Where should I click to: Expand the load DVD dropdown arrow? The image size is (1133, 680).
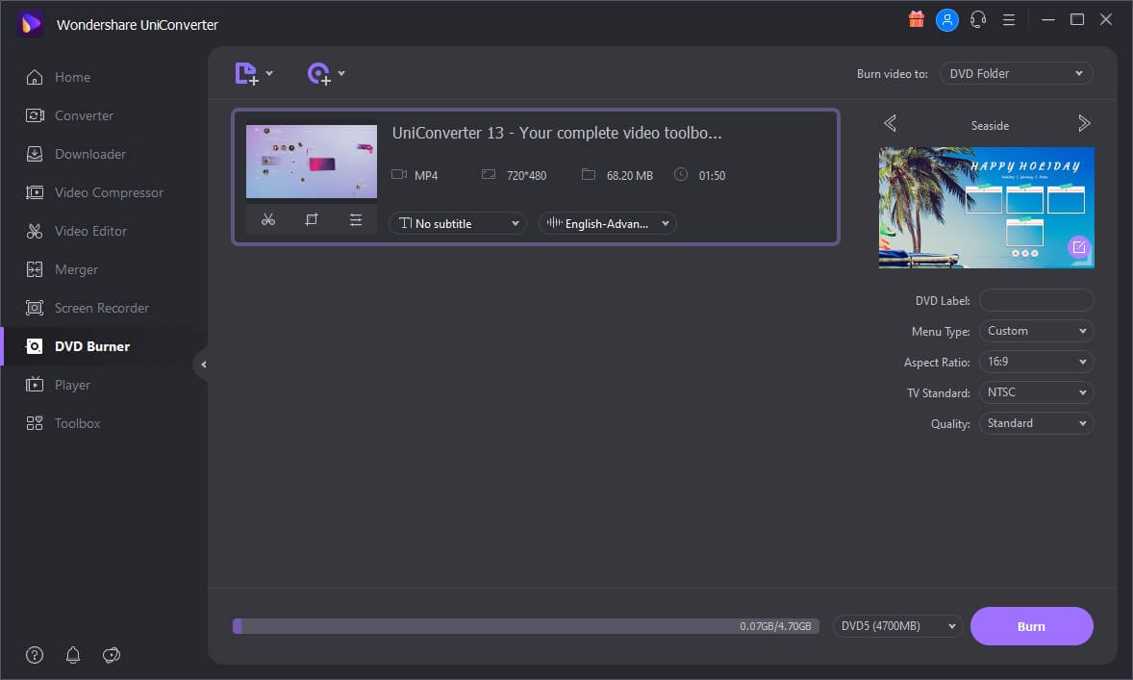tap(341, 73)
